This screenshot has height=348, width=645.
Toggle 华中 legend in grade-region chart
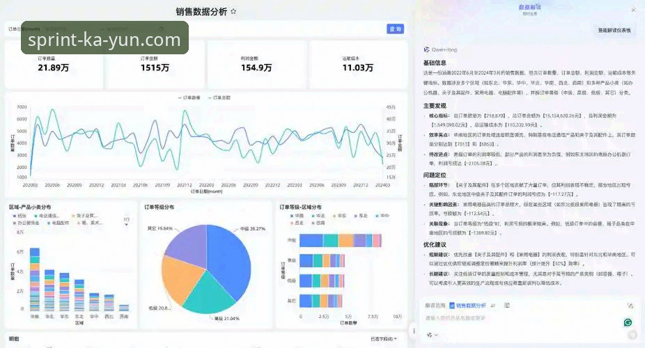tap(382, 216)
